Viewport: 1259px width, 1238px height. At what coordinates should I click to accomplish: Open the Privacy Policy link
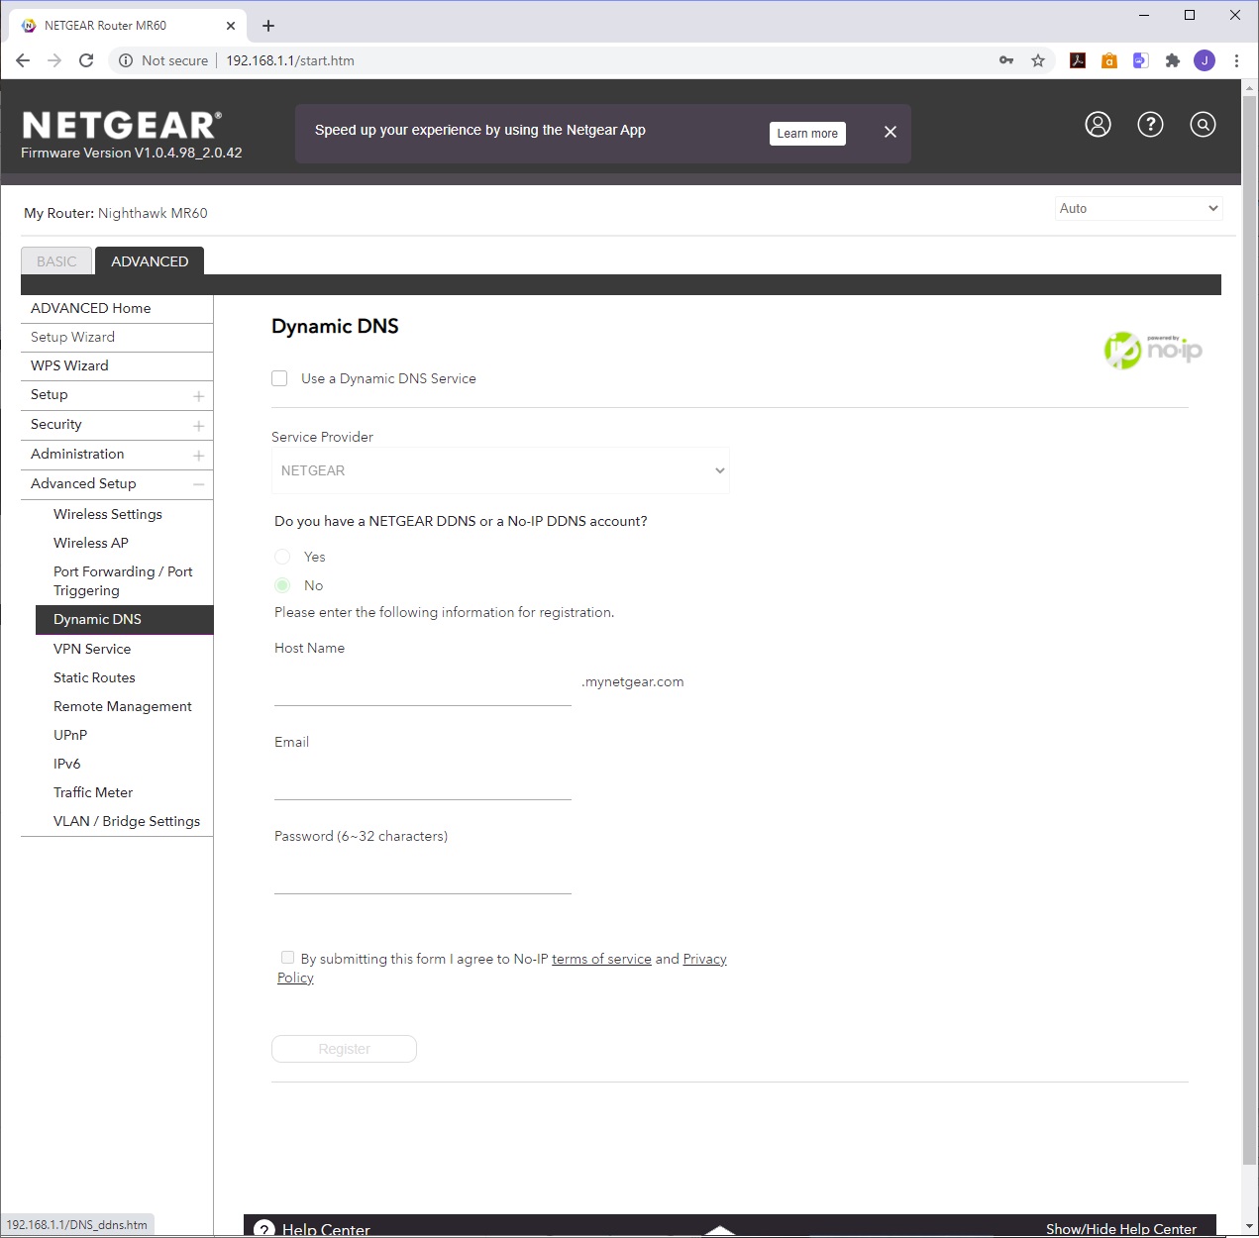502,969
